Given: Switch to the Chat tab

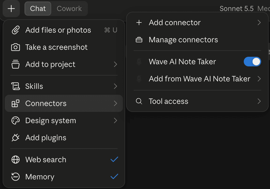Looking at the screenshot, I should click(38, 9).
